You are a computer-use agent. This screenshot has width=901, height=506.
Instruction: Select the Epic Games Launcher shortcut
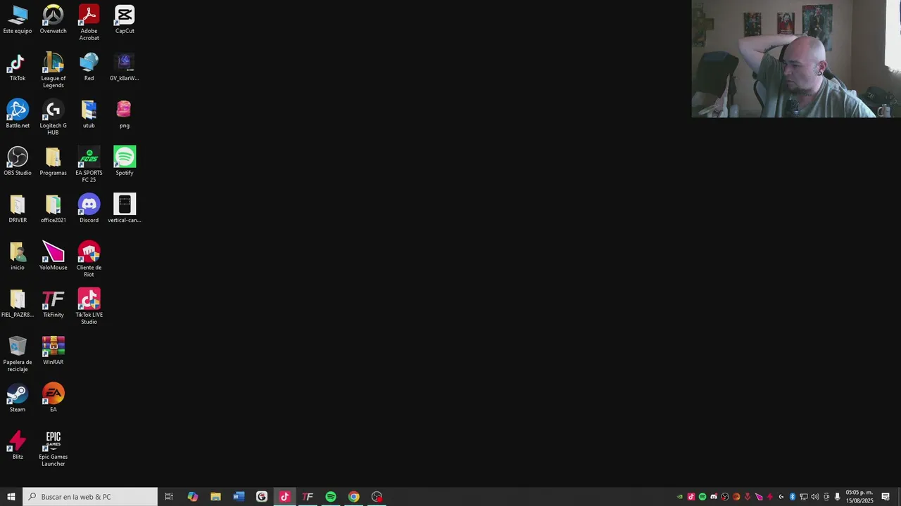click(x=53, y=449)
